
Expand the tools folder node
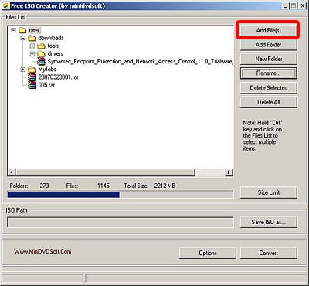[x=32, y=46]
